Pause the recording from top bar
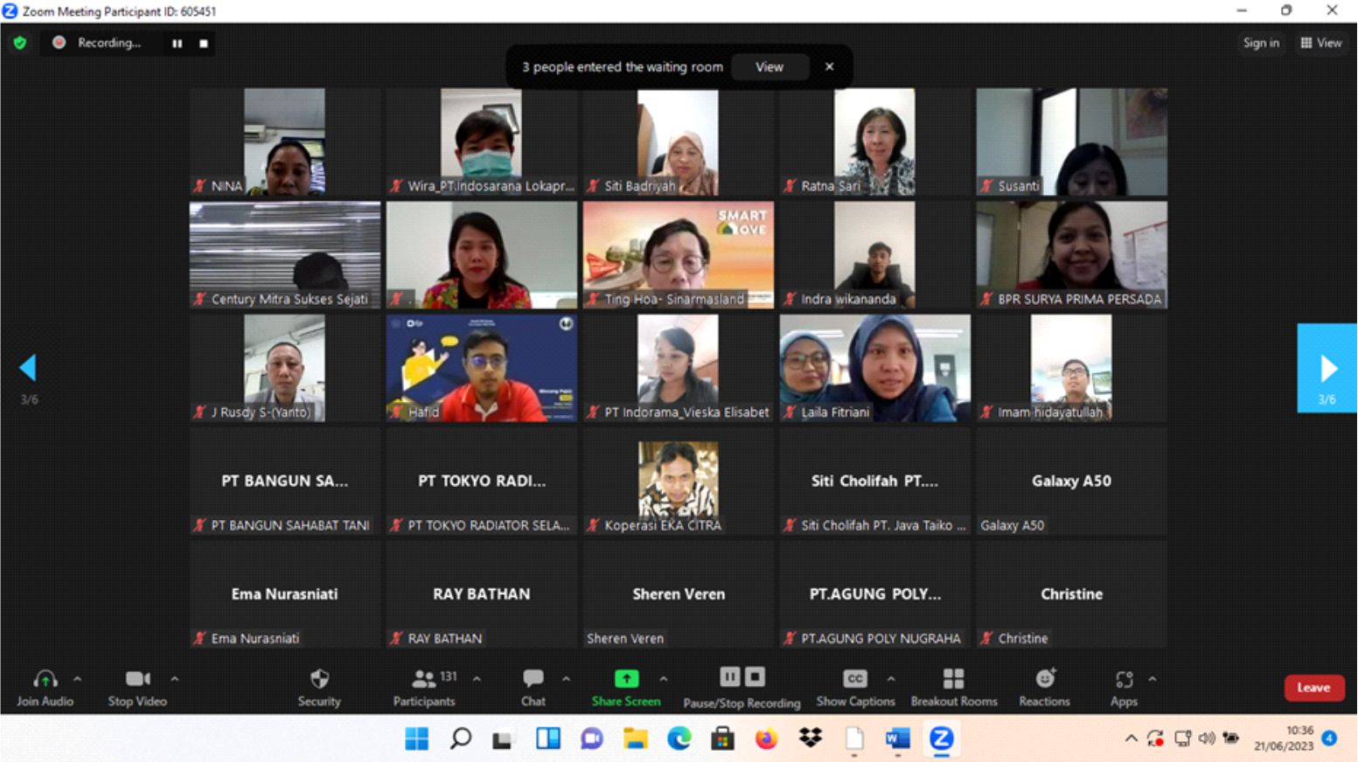 point(178,43)
